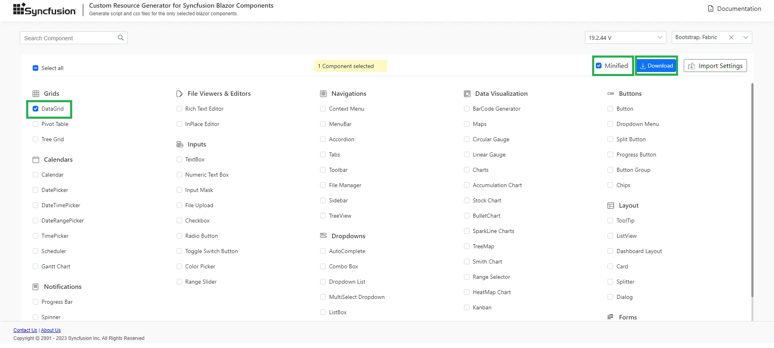Screen dimensions: 774x348
Task: Click the Grids category icon
Action: 36,94
